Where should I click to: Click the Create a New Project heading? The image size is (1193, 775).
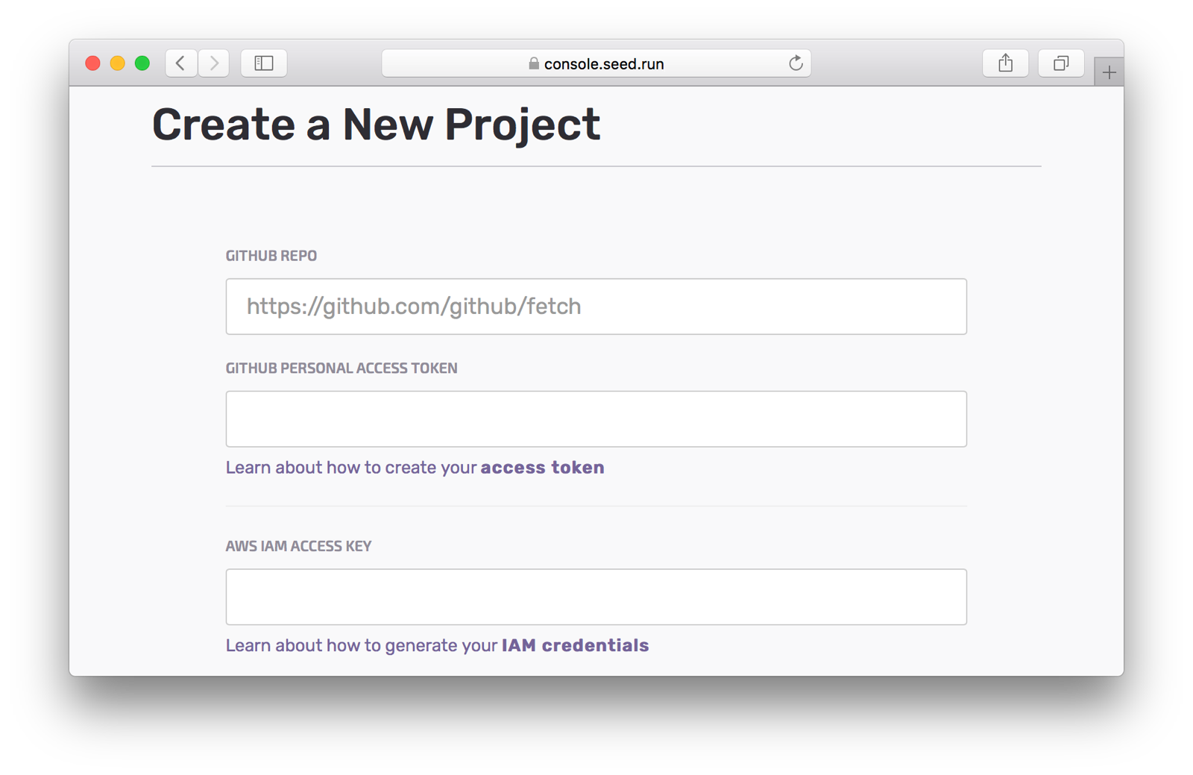click(x=376, y=125)
